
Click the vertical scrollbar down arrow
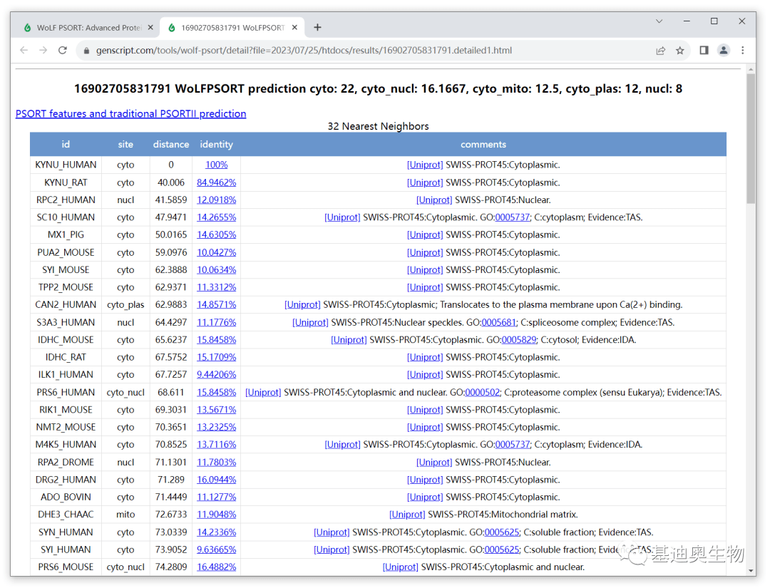click(751, 570)
